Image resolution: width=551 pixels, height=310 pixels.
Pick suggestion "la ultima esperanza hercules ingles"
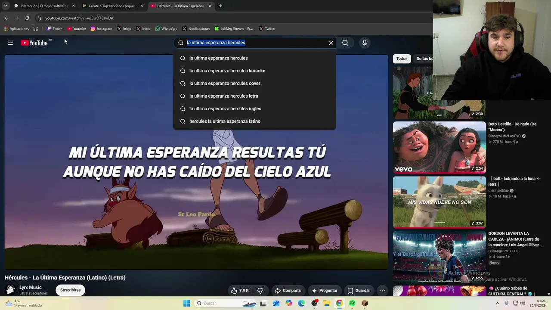tap(254, 108)
